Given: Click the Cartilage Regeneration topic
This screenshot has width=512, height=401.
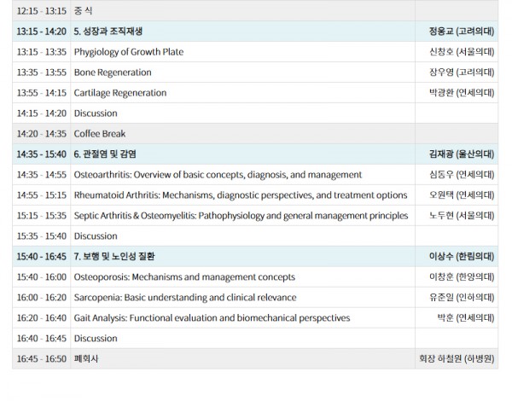Looking at the screenshot, I should click(119, 93).
